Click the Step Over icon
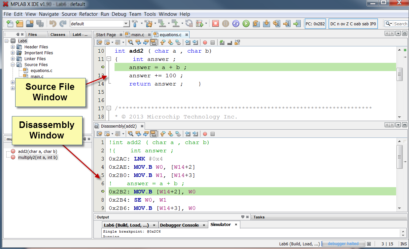 (x=256, y=24)
